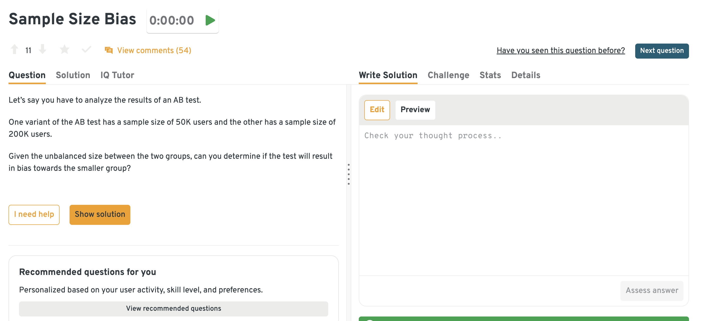The image size is (704, 321).
Task: Click the Show solution button
Action: [x=100, y=215]
